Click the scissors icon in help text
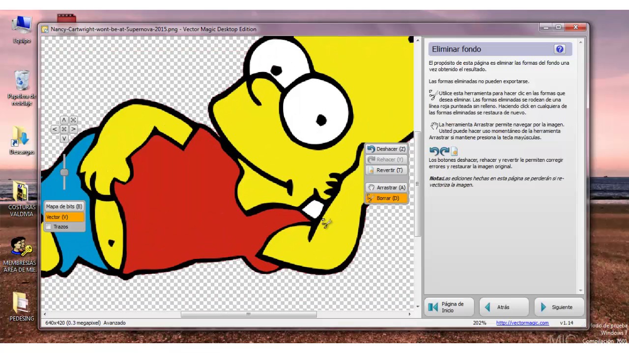Image resolution: width=629 pixels, height=353 pixels. (433, 94)
